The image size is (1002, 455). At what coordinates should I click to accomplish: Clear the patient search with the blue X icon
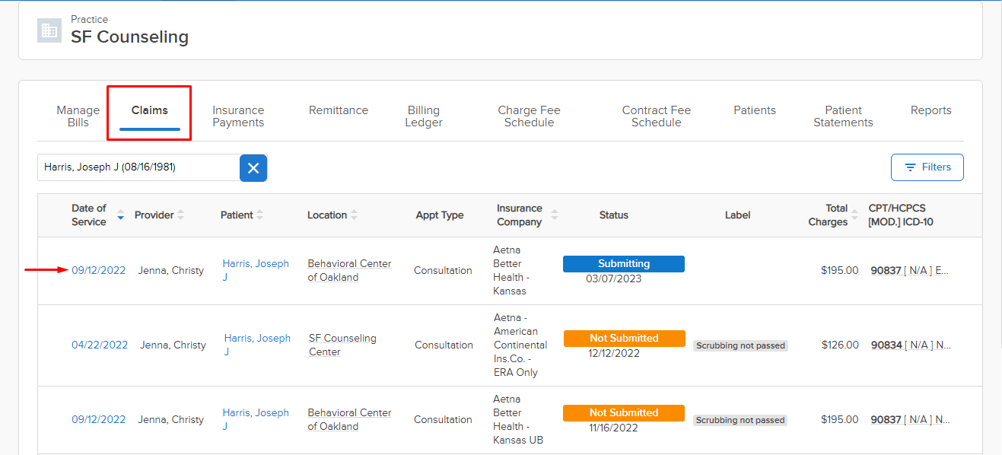[x=253, y=167]
